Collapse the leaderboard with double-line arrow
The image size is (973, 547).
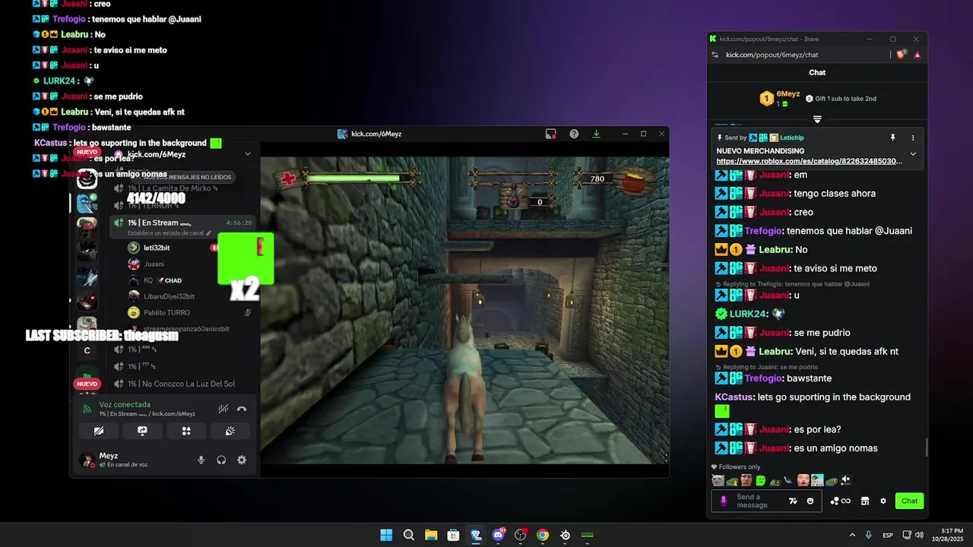pyautogui.click(x=817, y=119)
